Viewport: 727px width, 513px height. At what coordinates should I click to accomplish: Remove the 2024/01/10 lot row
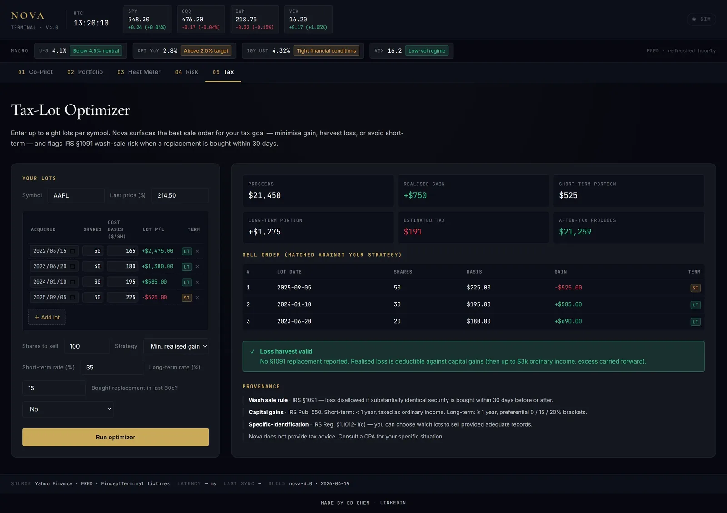click(x=197, y=282)
